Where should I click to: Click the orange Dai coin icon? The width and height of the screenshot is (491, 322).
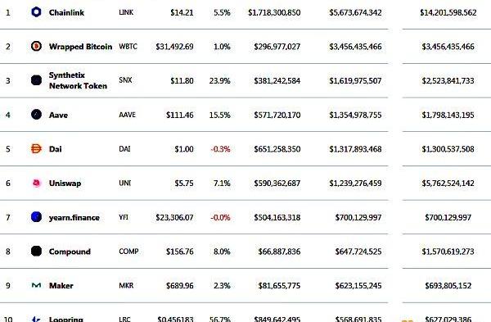pos(36,148)
